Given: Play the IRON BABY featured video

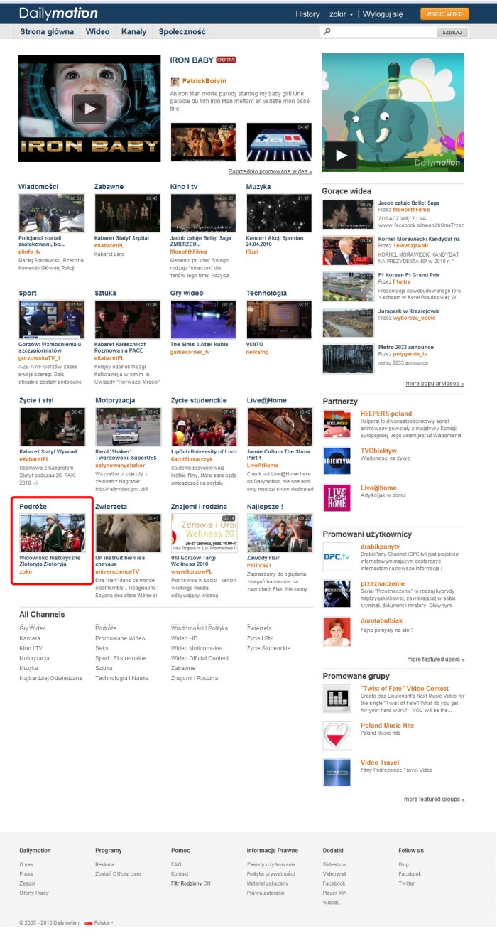Looking at the screenshot, I should [89, 109].
